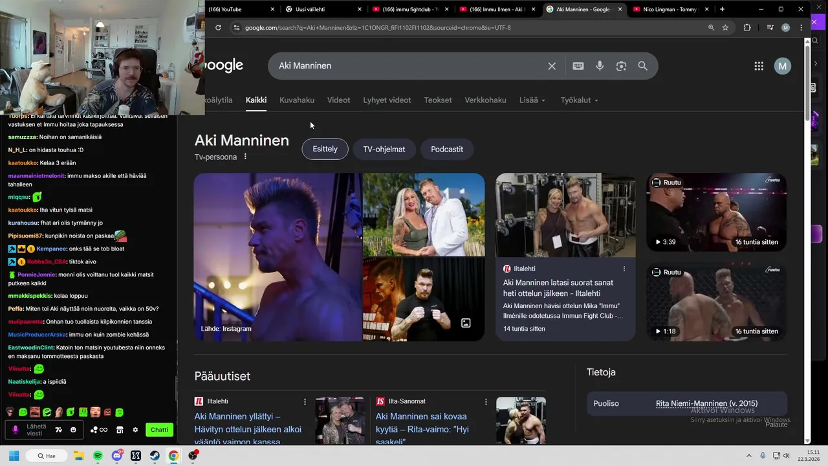
Task: Expand the Työkalut tools dropdown
Action: pyautogui.click(x=580, y=100)
